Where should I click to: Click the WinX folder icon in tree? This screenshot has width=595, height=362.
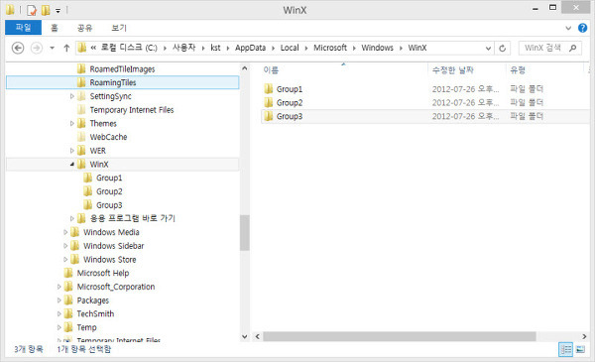pos(81,165)
